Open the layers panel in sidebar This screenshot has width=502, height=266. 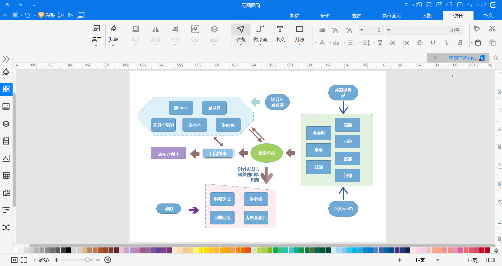[6, 124]
